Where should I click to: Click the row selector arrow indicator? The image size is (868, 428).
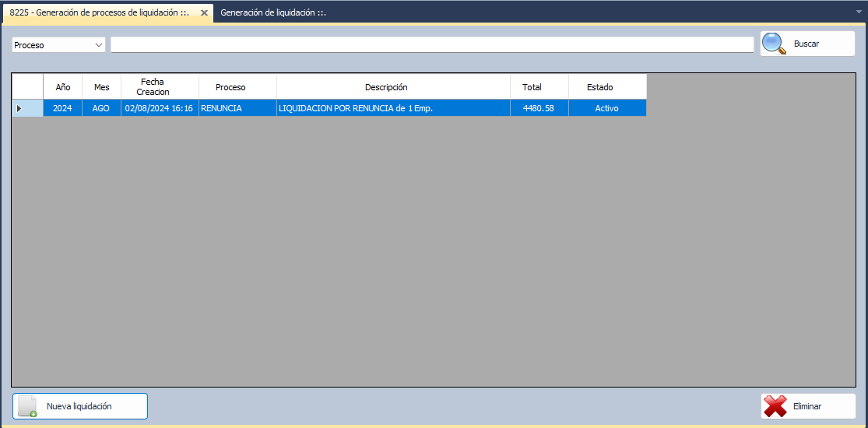click(x=19, y=108)
